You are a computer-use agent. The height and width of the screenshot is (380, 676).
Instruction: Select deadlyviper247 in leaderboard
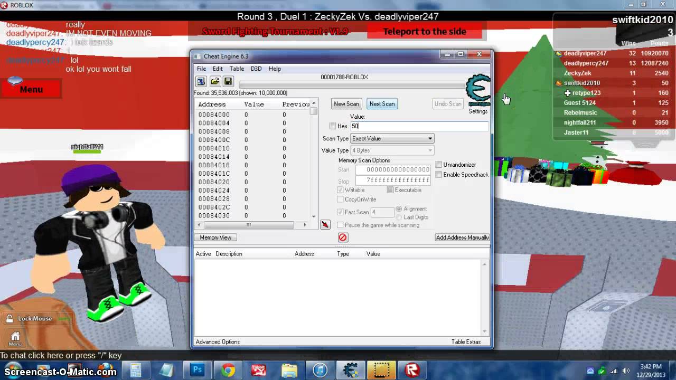585,53
